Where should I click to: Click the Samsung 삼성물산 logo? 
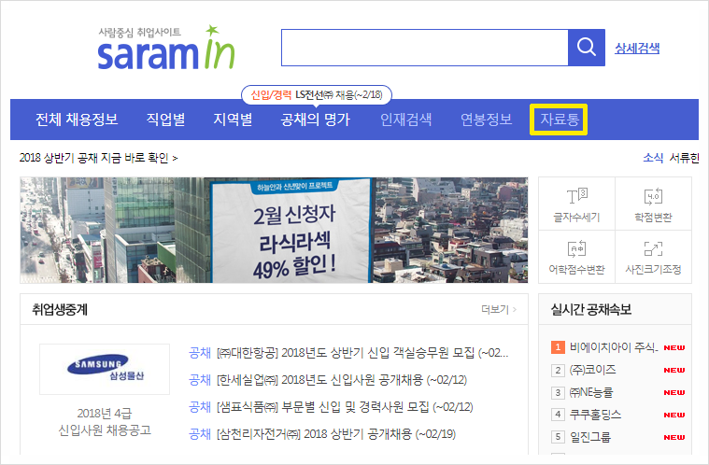[x=105, y=369]
